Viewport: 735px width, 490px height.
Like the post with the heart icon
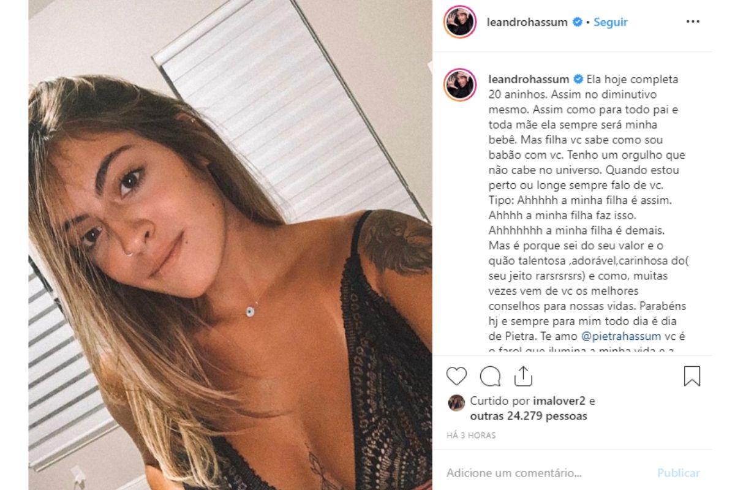[x=456, y=376]
